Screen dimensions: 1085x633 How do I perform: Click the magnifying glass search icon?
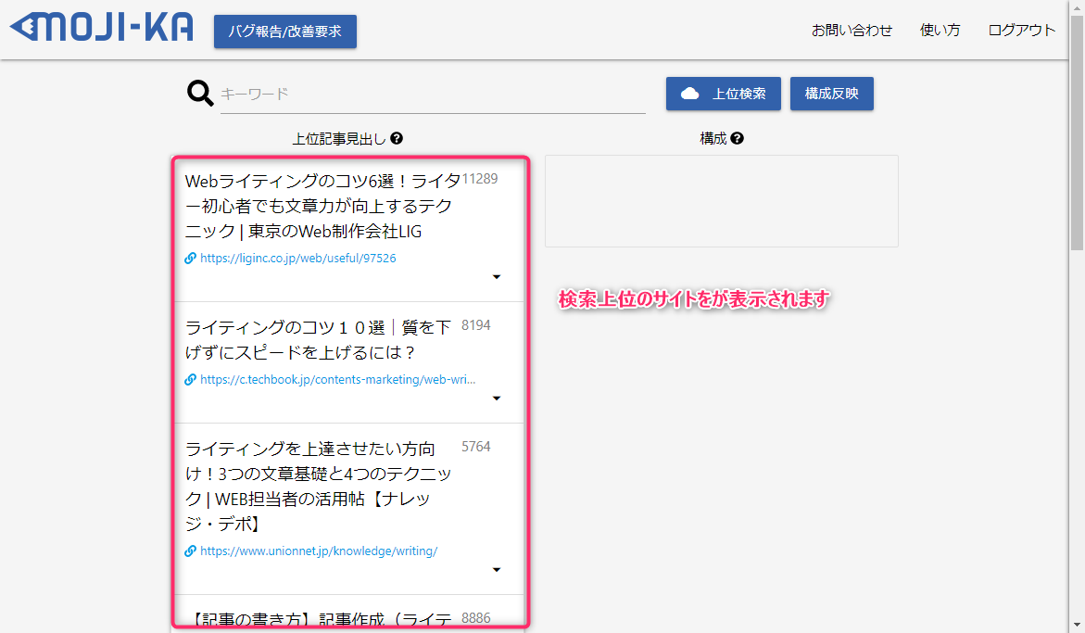(200, 93)
